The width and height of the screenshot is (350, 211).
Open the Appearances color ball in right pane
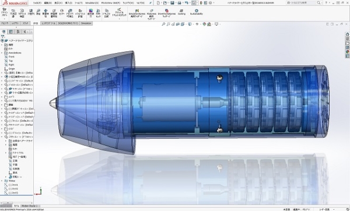pyautogui.click(x=347, y=51)
